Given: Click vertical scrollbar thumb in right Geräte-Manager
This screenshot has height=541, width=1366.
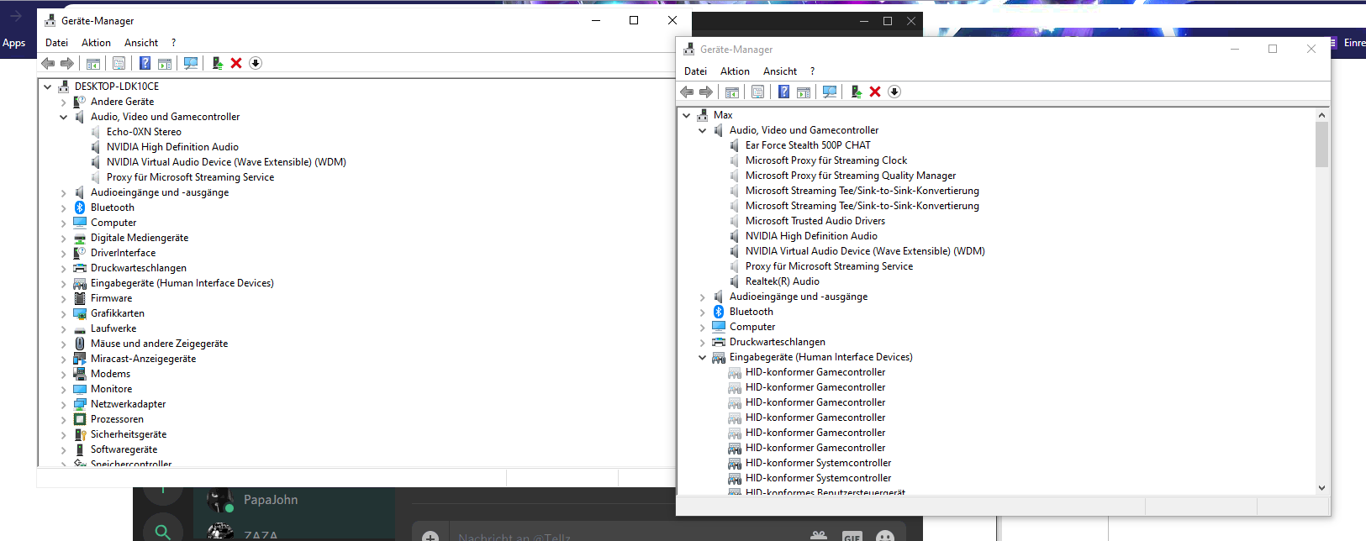Looking at the screenshot, I should tap(1321, 144).
